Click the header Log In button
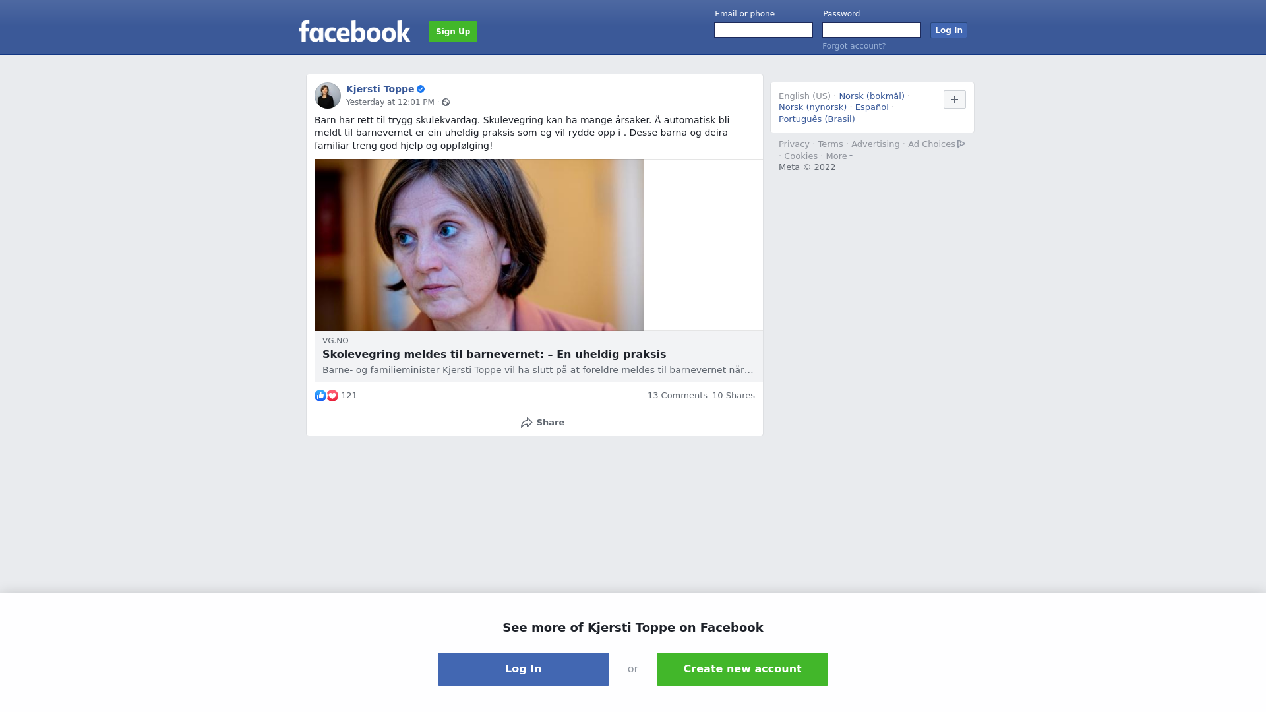The width and height of the screenshot is (1266, 712). coord(949,30)
